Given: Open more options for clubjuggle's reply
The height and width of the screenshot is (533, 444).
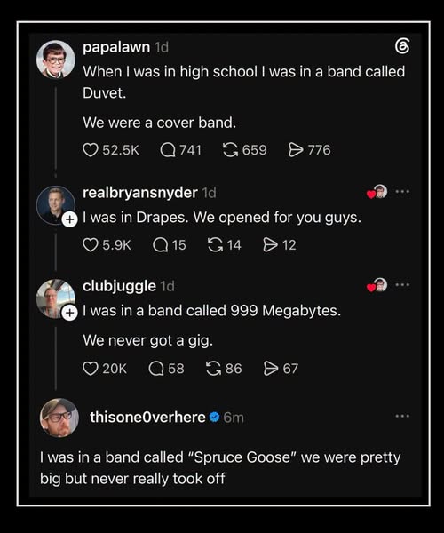Looking at the screenshot, I should pos(402,285).
